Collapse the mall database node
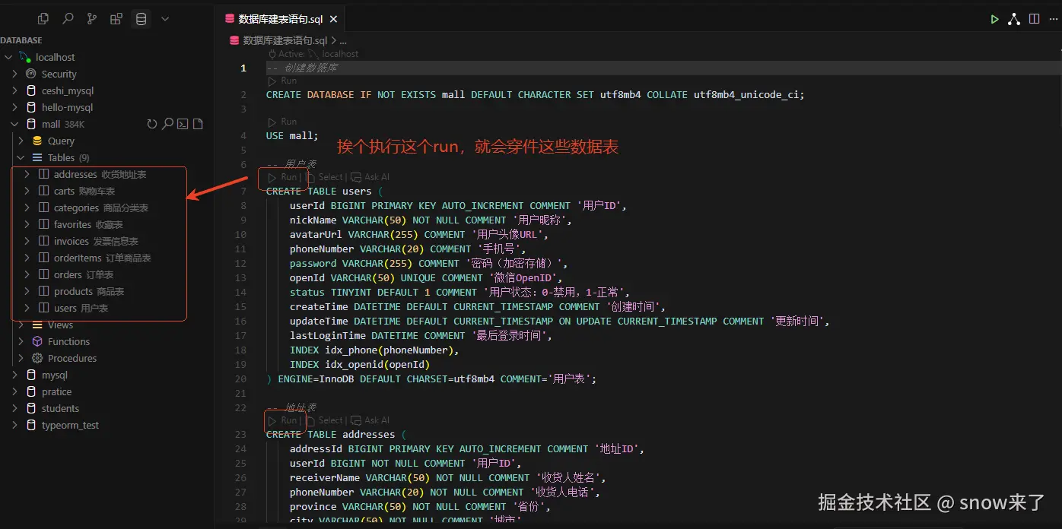This screenshot has width=1062, height=529. click(x=14, y=124)
